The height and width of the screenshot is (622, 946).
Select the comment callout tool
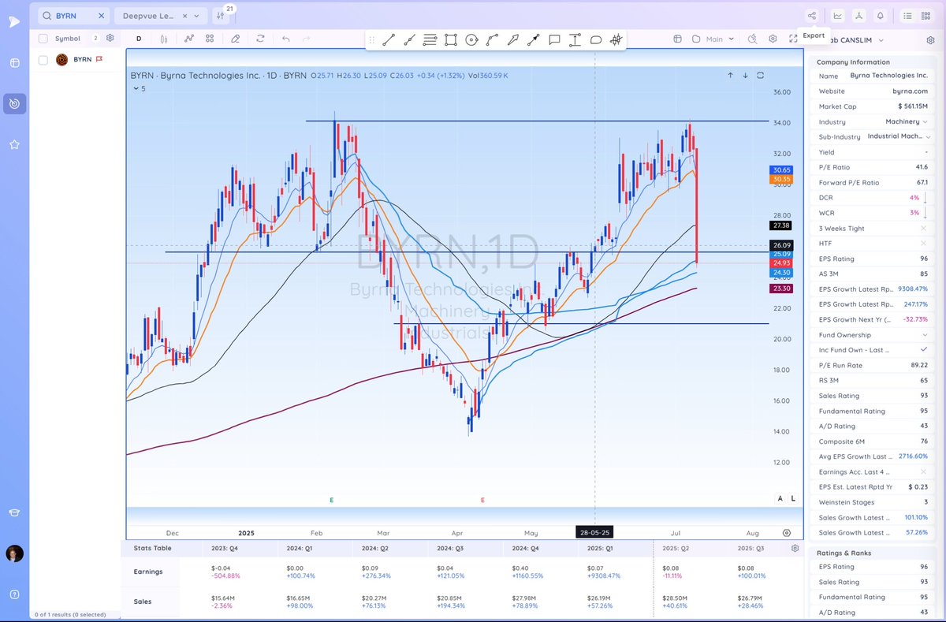coord(554,39)
